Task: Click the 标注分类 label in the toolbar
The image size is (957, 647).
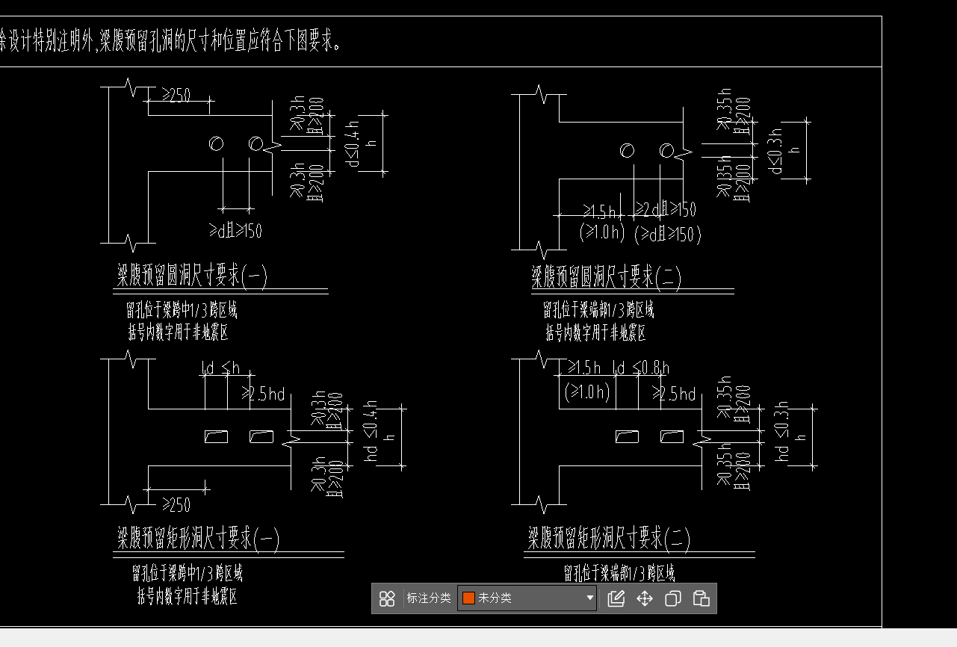Action: click(429, 598)
